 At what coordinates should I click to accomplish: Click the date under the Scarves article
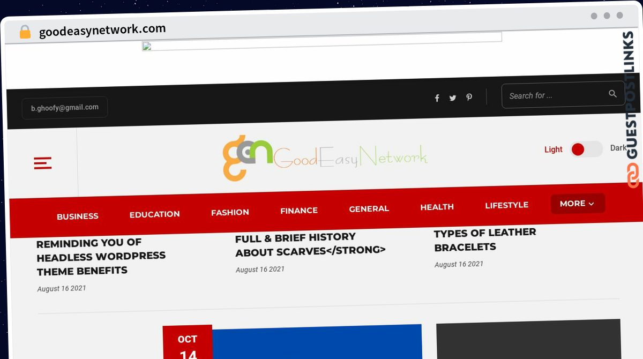pos(260,269)
